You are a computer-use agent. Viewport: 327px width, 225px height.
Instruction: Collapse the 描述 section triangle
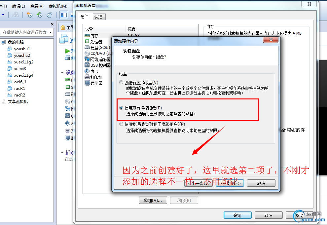[62, 152]
